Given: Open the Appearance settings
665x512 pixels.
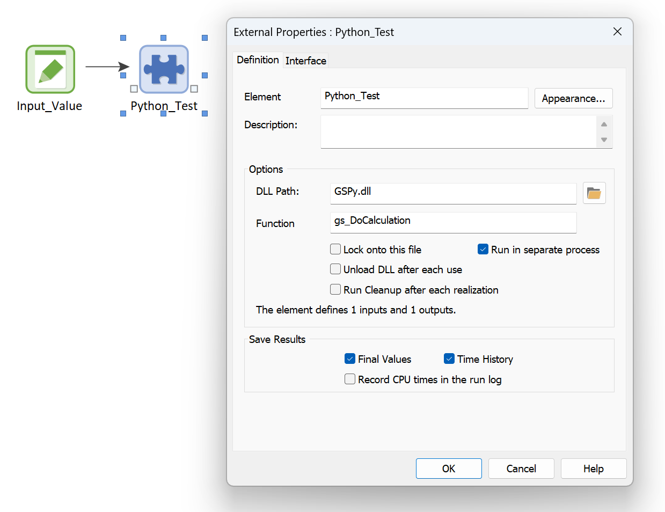Looking at the screenshot, I should click(573, 98).
